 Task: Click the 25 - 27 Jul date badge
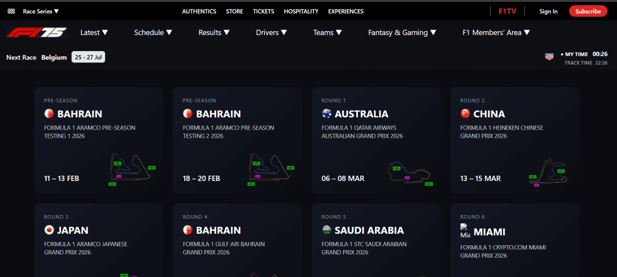point(88,57)
